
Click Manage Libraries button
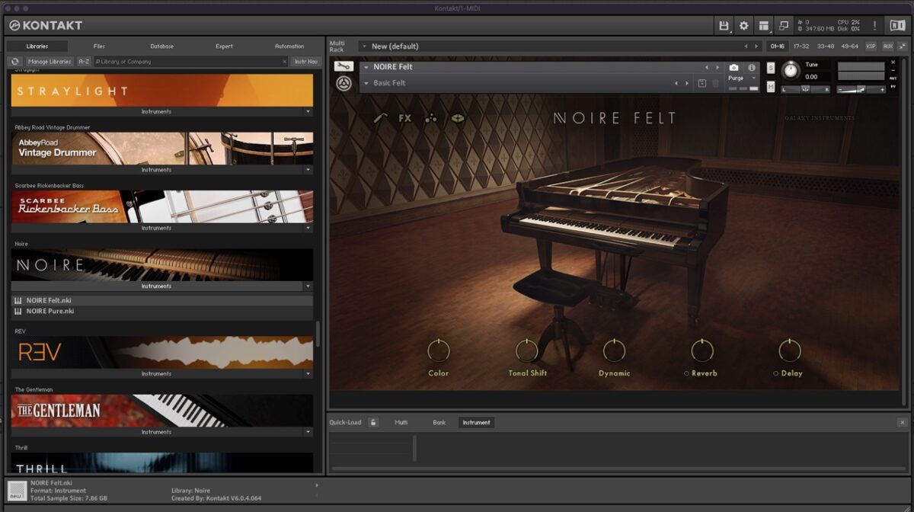50,62
